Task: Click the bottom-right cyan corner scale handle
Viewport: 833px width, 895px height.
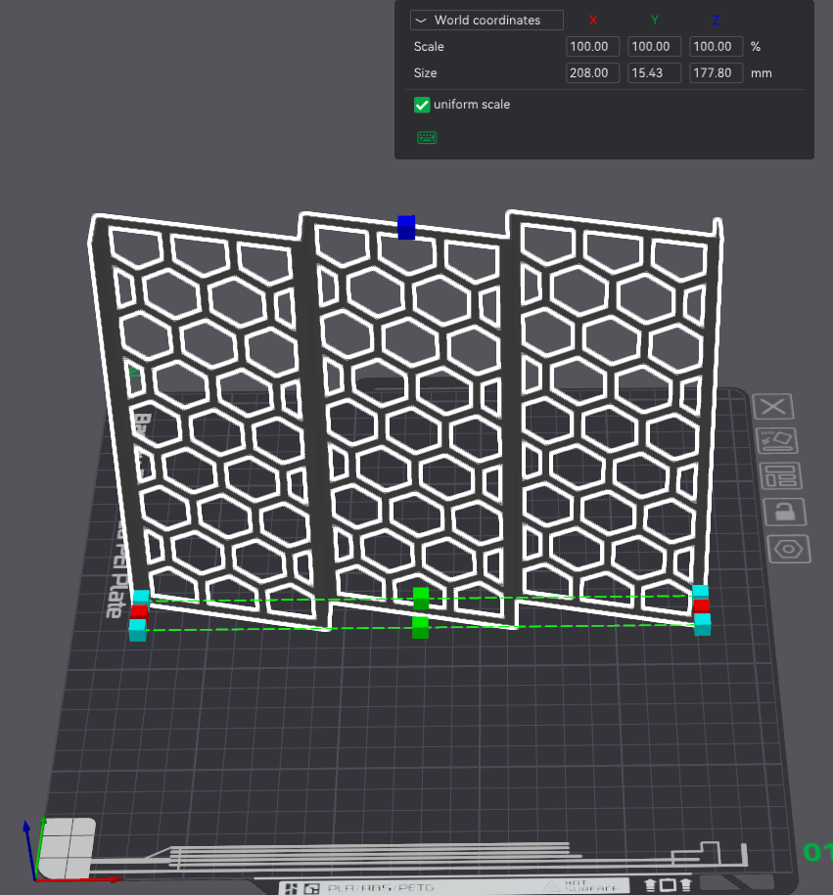Action: click(702, 624)
